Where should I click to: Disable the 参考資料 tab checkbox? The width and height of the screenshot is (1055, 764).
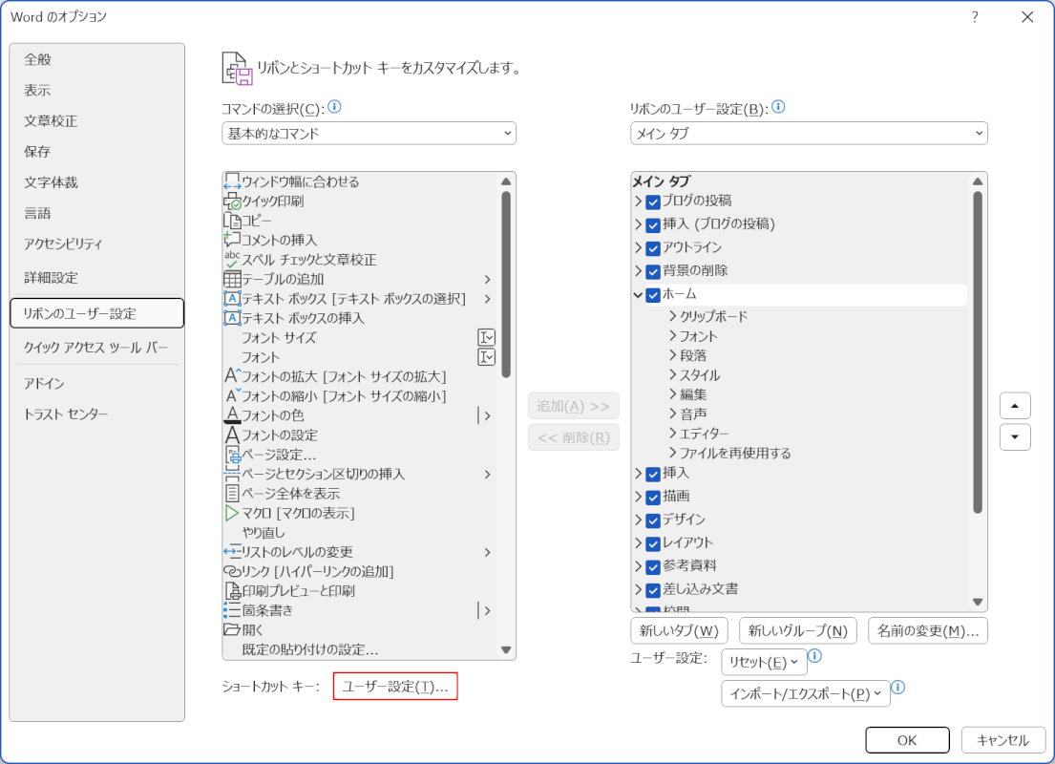(653, 566)
